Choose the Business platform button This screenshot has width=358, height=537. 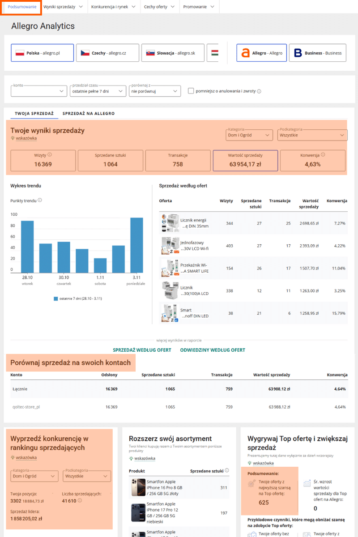(x=318, y=53)
